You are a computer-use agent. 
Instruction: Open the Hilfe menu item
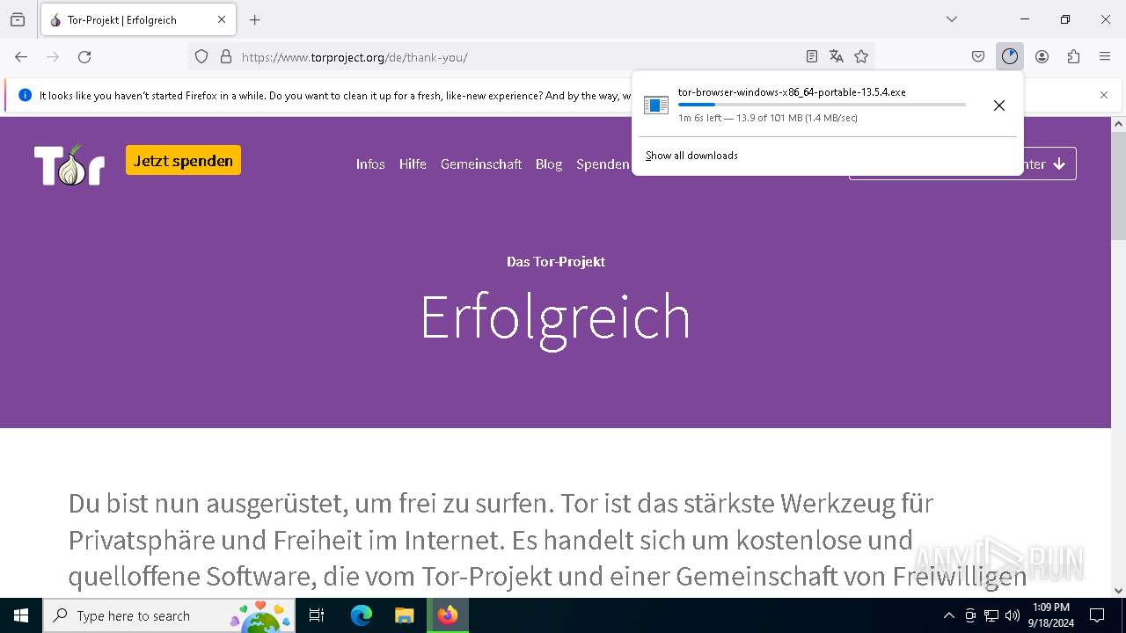[413, 164]
